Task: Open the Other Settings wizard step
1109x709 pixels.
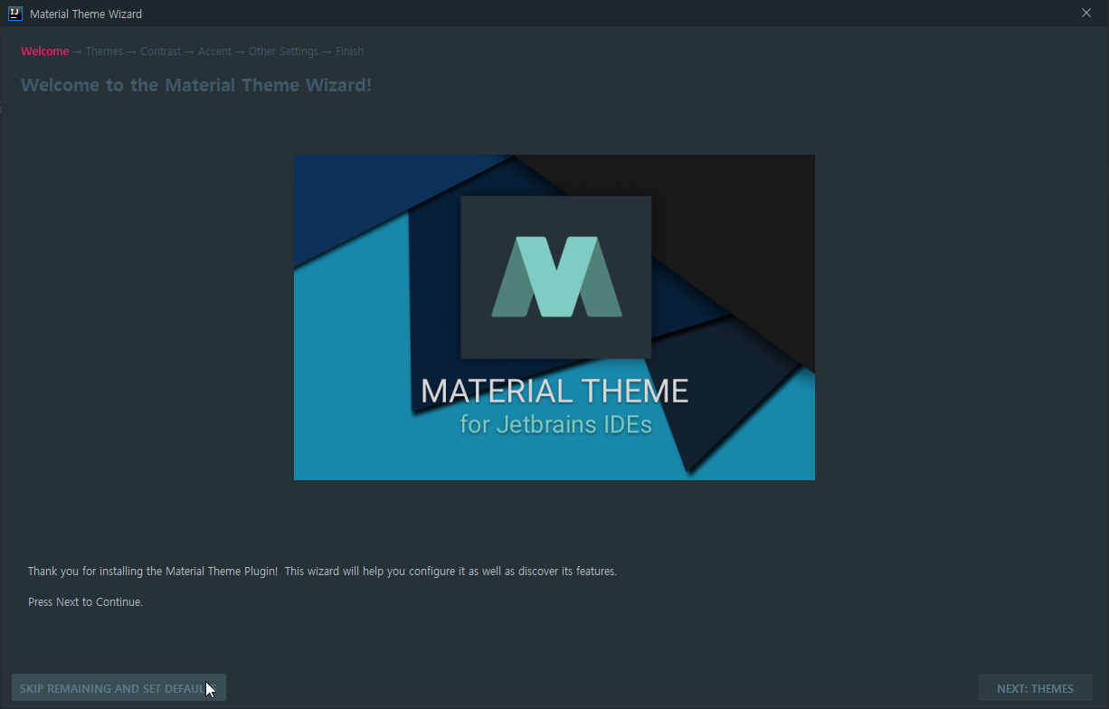Action: click(x=283, y=52)
